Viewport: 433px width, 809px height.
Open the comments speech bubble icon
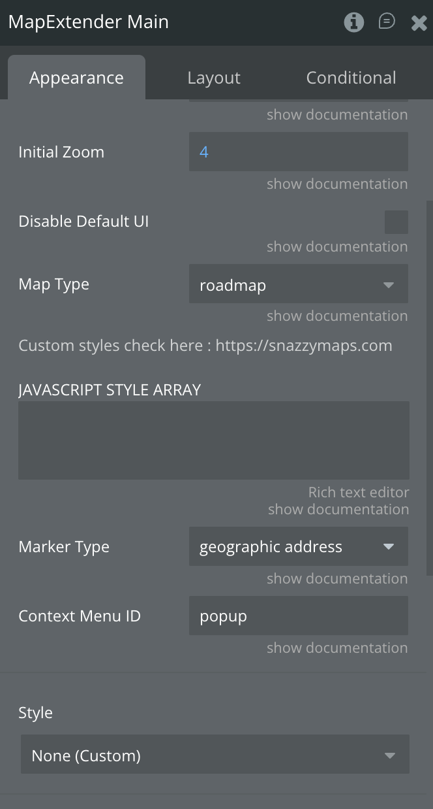(387, 22)
